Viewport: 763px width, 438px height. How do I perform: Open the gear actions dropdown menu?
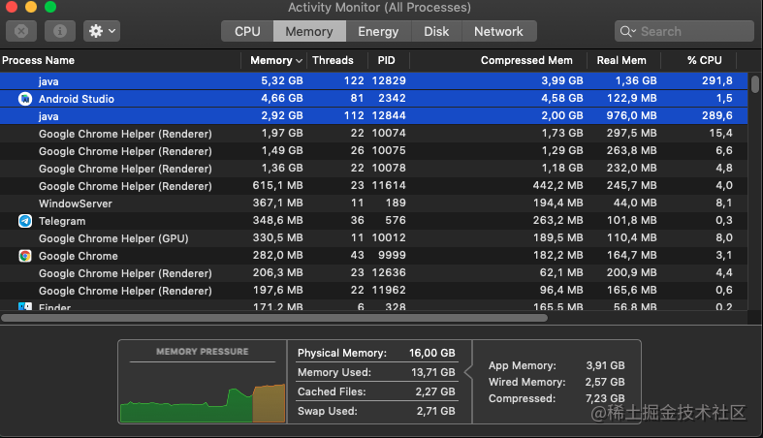pyautogui.click(x=102, y=31)
